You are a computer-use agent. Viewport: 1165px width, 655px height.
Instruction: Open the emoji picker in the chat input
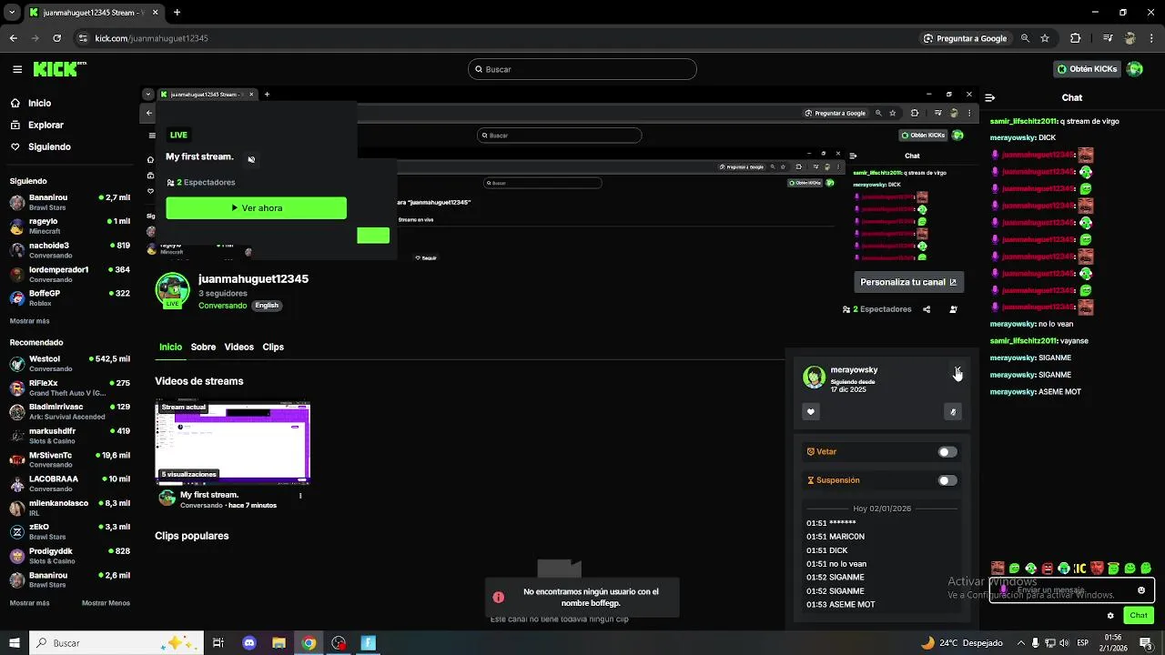[1141, 590]
